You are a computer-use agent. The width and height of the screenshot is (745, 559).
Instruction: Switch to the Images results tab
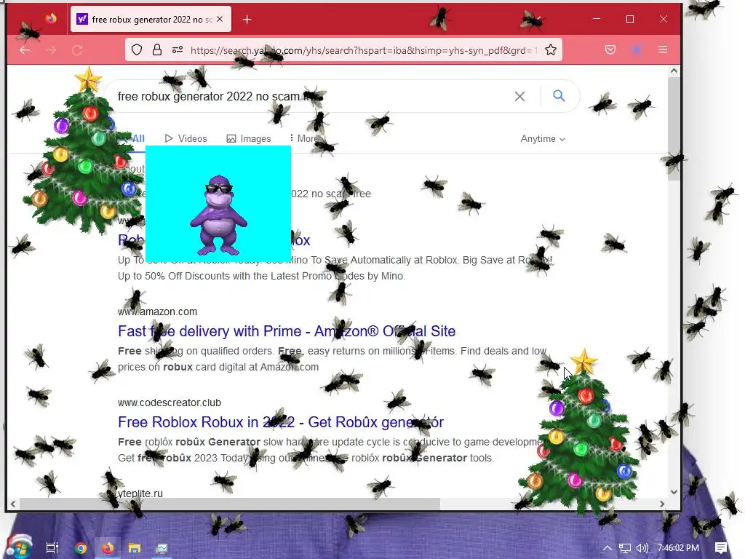click(x=249, y=139)
